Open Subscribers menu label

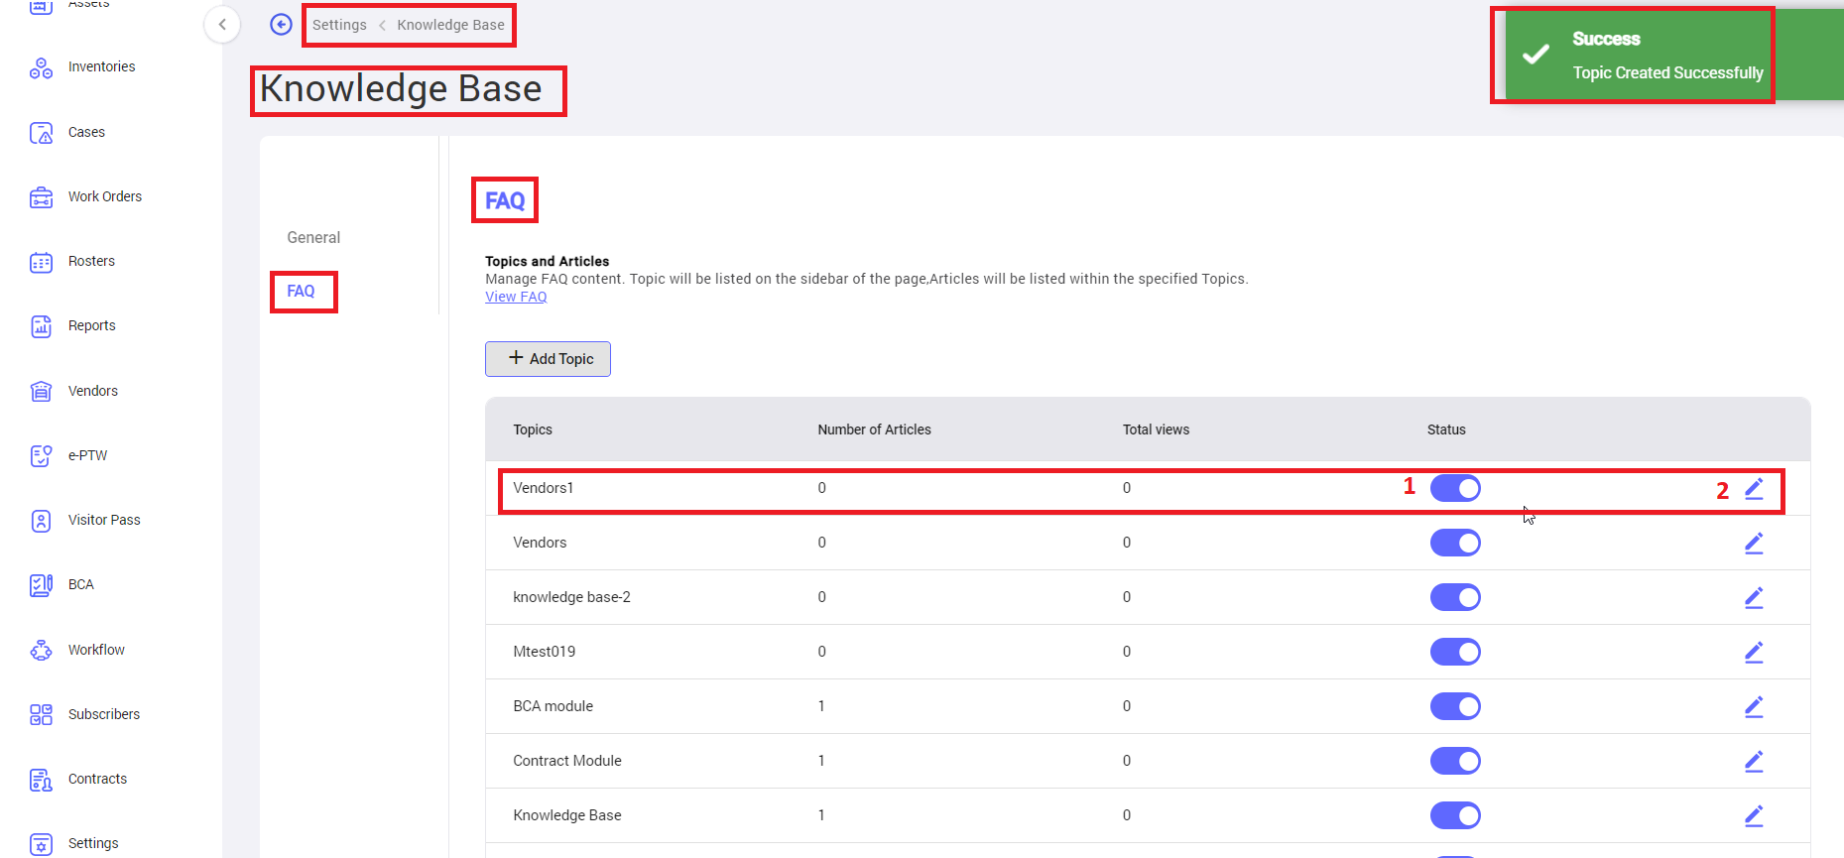[x=104, y=715]
